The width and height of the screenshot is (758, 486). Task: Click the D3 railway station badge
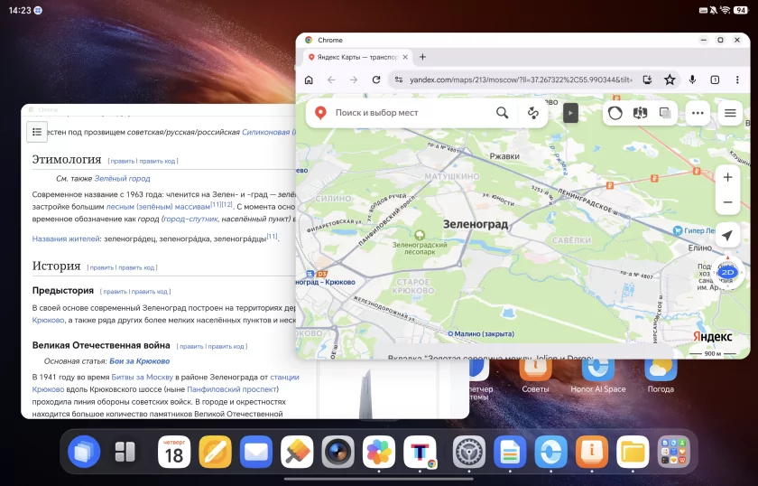pos(321,274)
